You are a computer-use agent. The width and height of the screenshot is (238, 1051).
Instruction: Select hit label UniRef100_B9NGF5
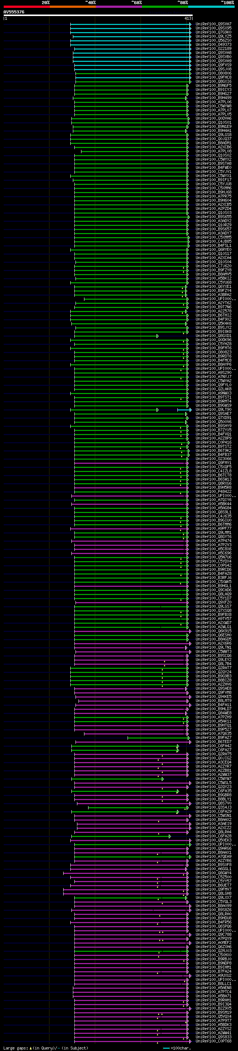213,86
